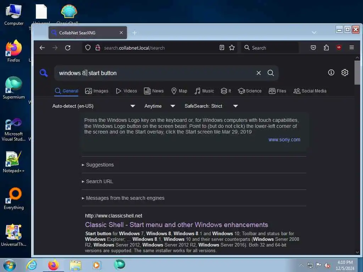Screen dimensions: 363x272
Task: Select the General search category
Action: pos(66,91)
